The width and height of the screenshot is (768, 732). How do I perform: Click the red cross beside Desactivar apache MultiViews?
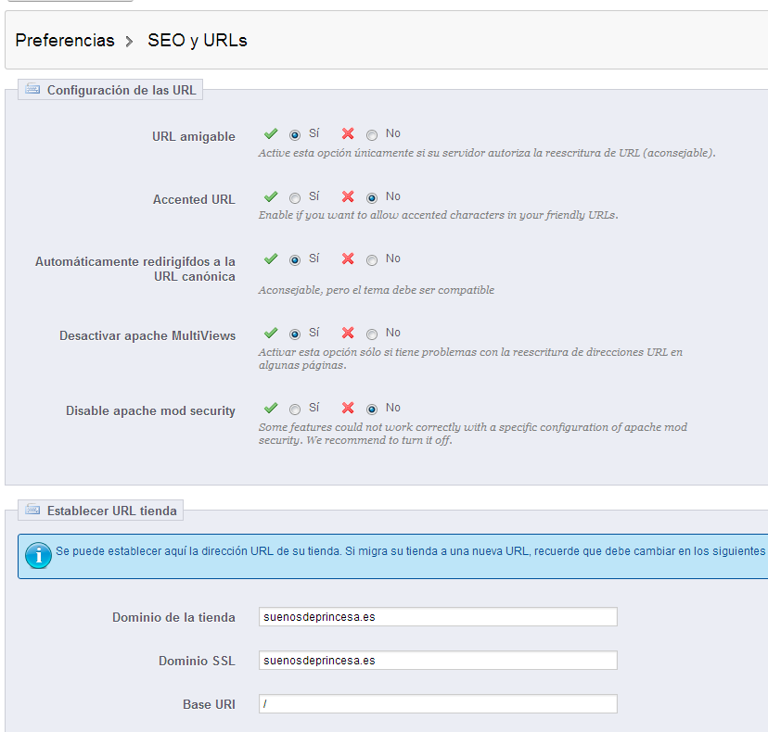tap(348, 333)
